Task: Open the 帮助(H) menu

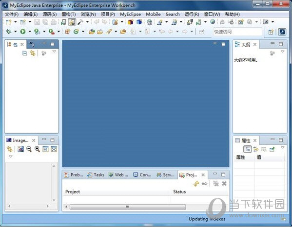Action: pos(232,14)
